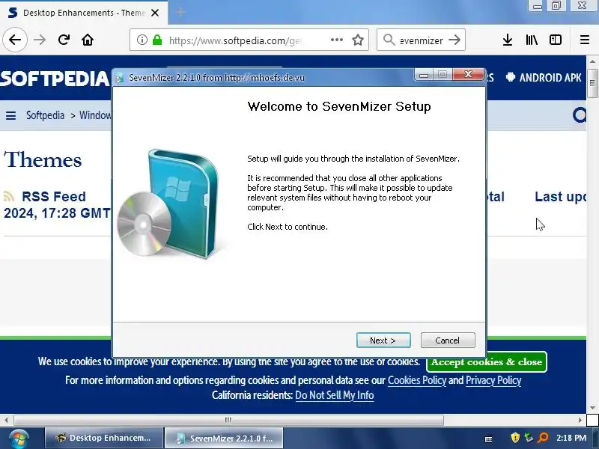Minimize the SevenMizer setup window
This screenshot has height=449, width=599.
coord(423,74)
